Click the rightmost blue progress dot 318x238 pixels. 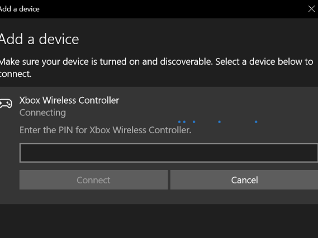(256, 122)
